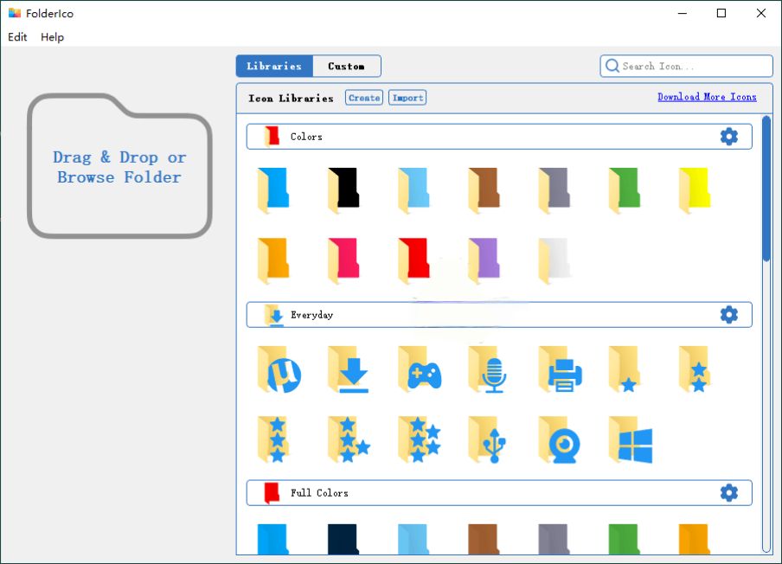Choose the yellow color folder swatch
This screenshot has height=564, width=782.
pyautogui.click(x=695, y=190)
